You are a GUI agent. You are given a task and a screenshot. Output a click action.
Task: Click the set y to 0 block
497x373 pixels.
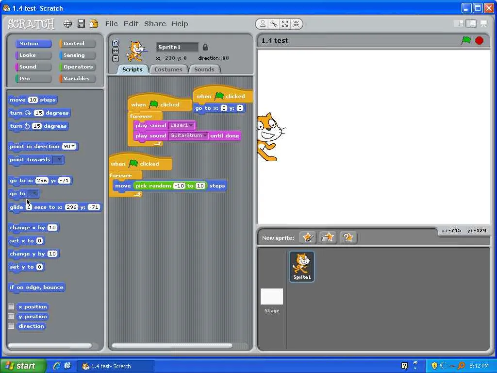[x=26, y=267]
